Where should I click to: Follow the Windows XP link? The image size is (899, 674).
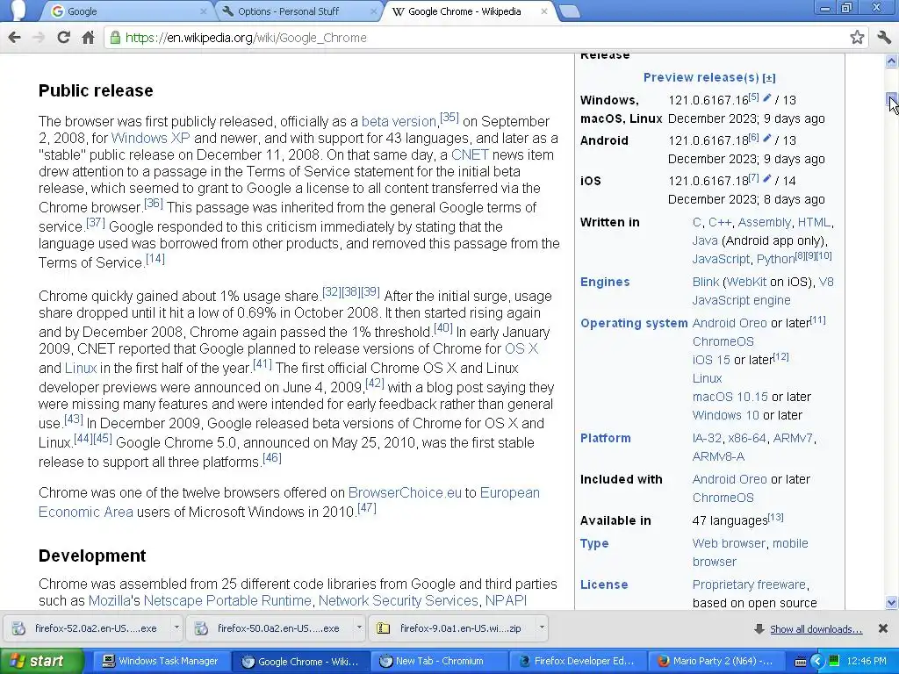tap(150, 138)
